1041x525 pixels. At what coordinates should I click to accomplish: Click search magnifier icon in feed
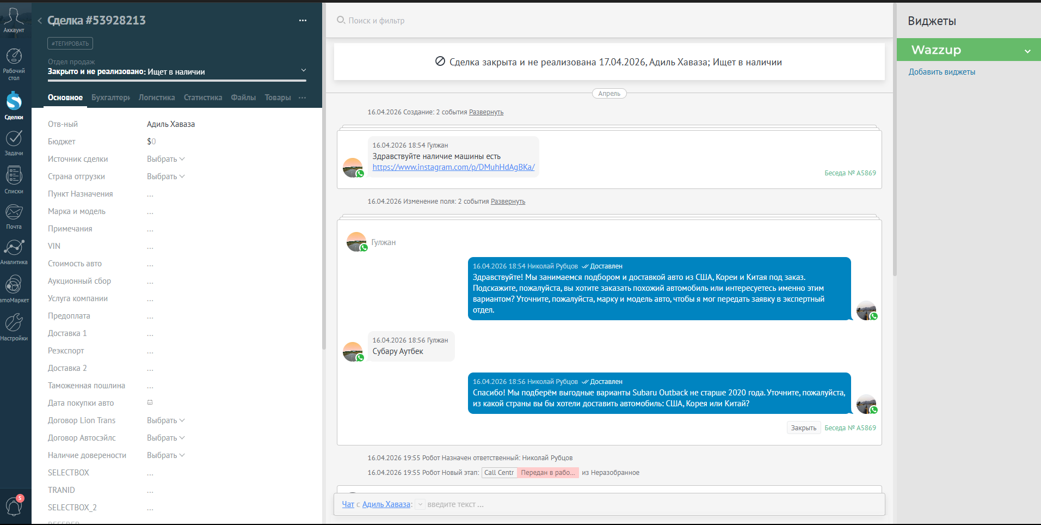coord(341,20)
